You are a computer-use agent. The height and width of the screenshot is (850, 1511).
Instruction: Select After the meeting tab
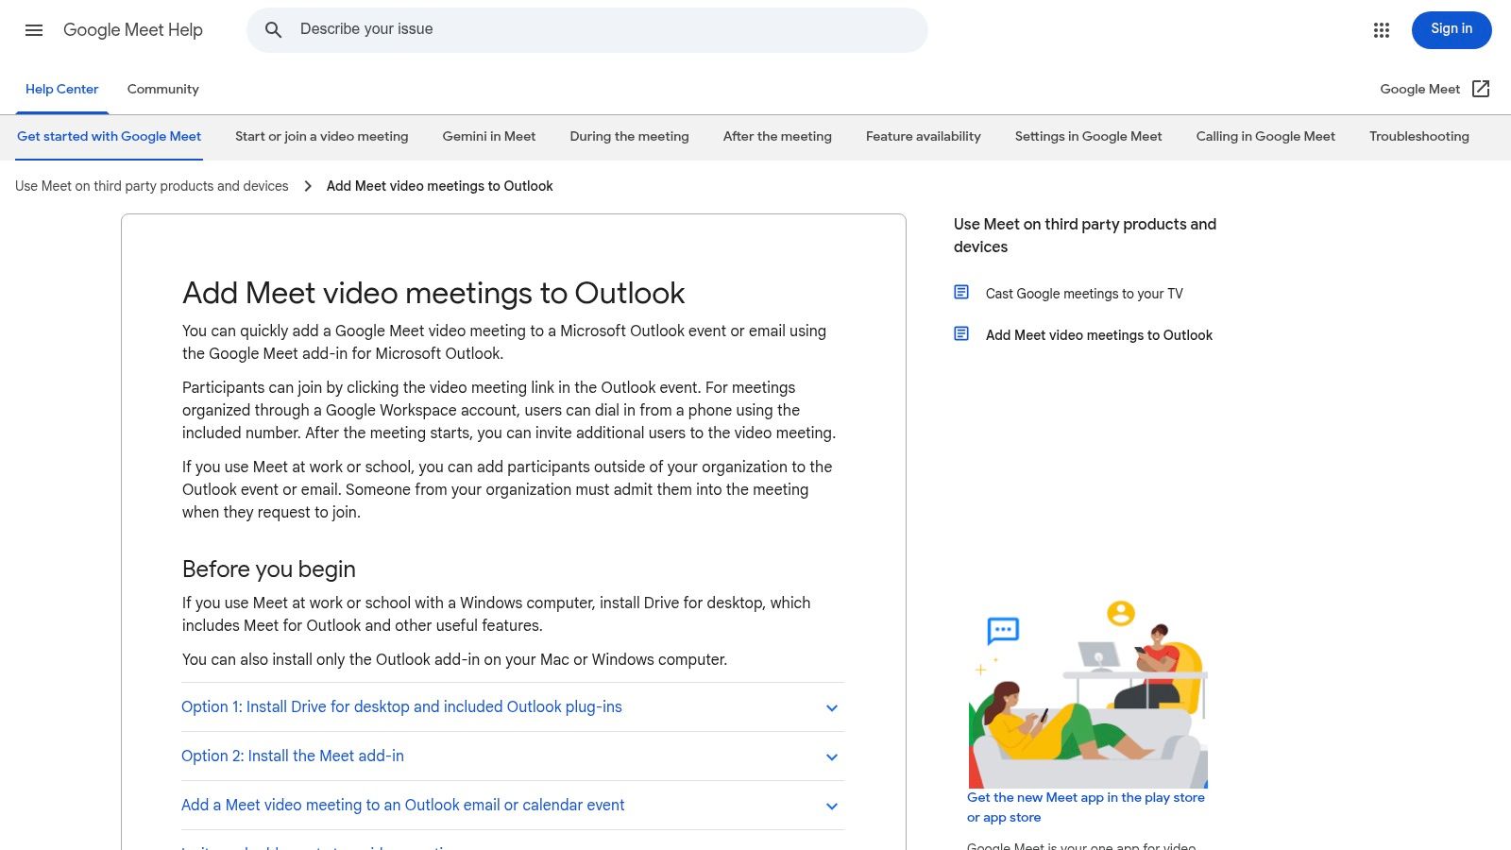click(x=777, y=136)
